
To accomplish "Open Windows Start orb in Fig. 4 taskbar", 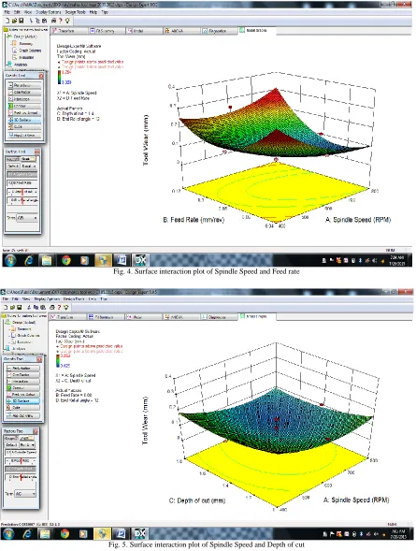I will click(10, 260).
